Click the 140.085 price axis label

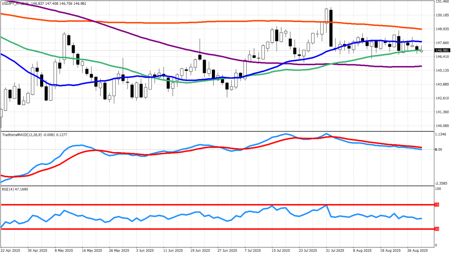click(x=442, y=126)
